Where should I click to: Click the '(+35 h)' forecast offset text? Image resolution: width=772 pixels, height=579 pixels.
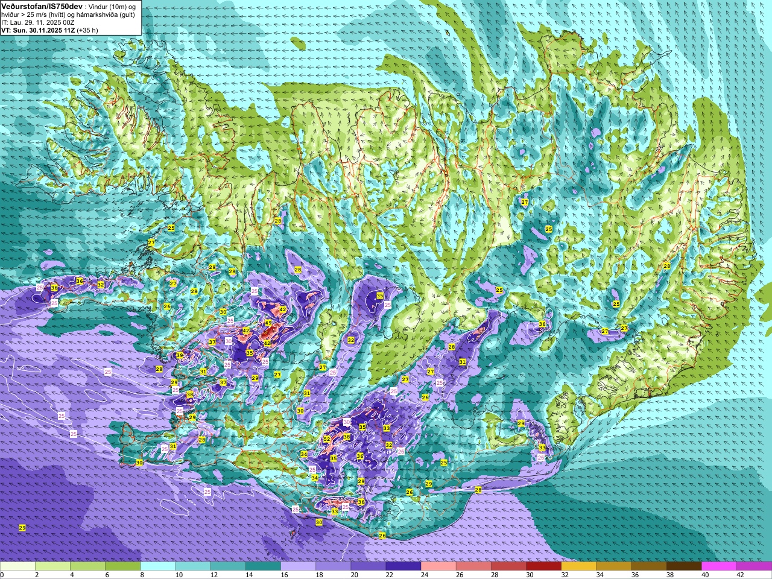(88, 30)
